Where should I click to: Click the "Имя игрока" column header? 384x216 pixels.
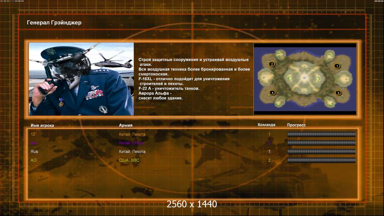pos(42,125)
